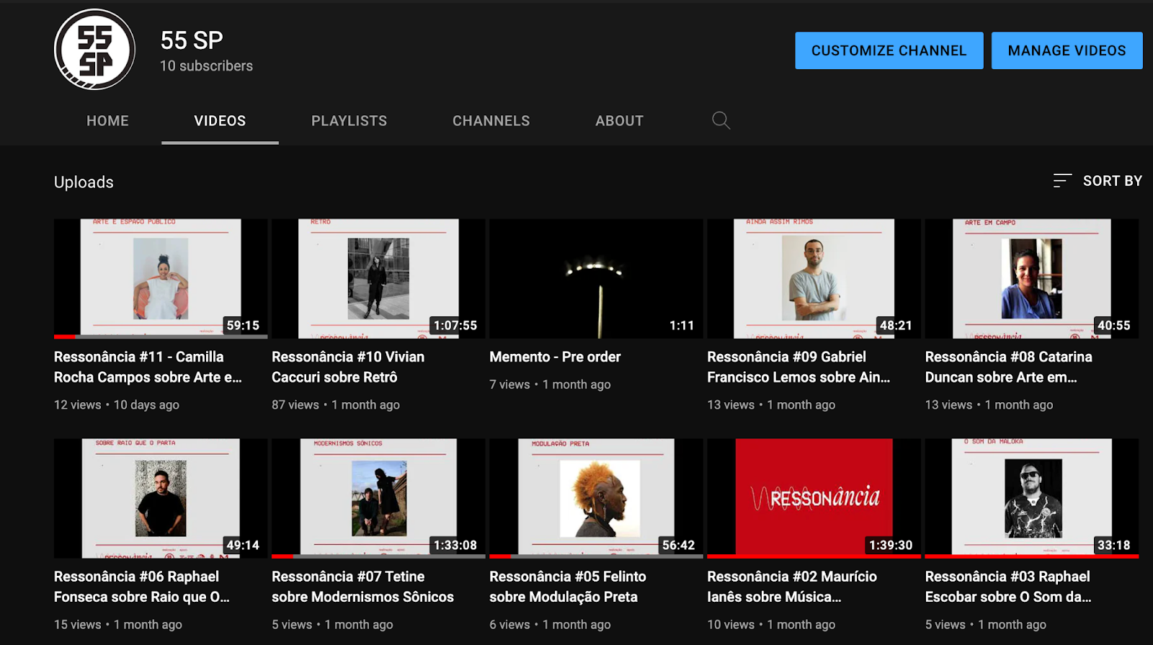Click title Ressonância #08 Catarina Duncan

[x=1009, y=367]
